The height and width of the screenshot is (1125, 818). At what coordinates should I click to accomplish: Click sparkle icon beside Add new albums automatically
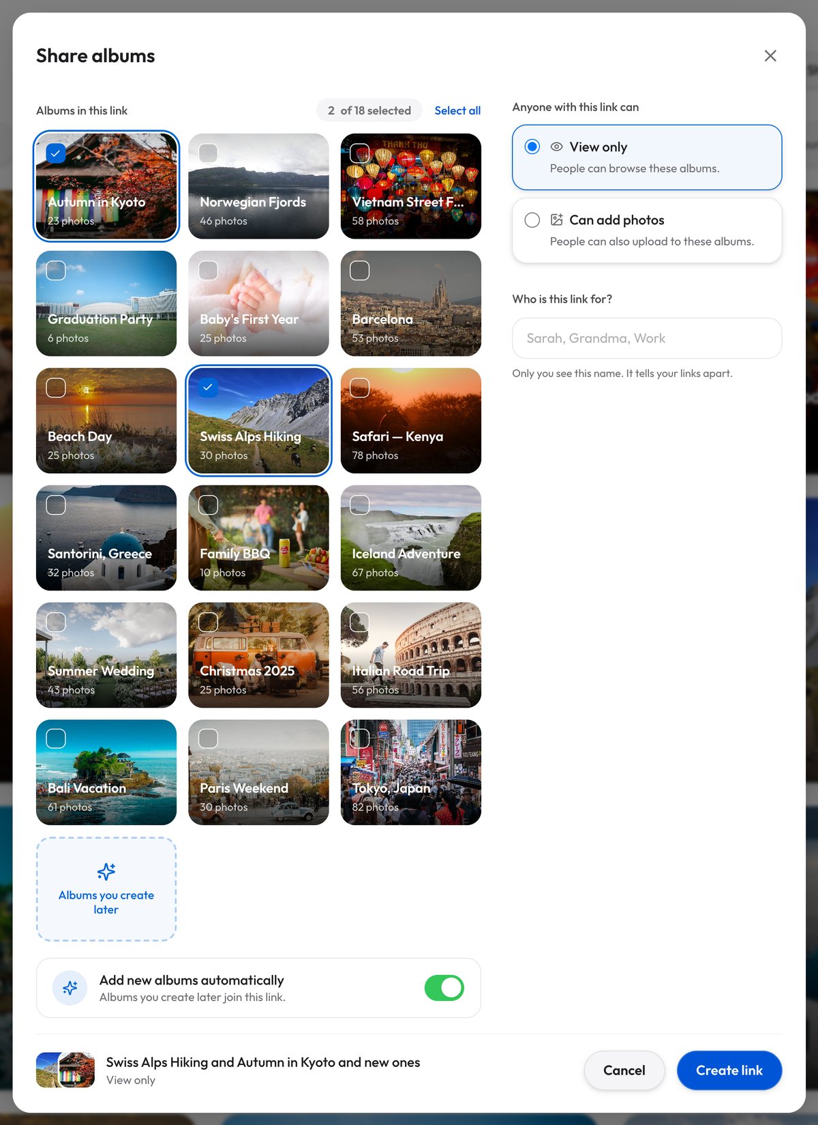click(70, 988)
